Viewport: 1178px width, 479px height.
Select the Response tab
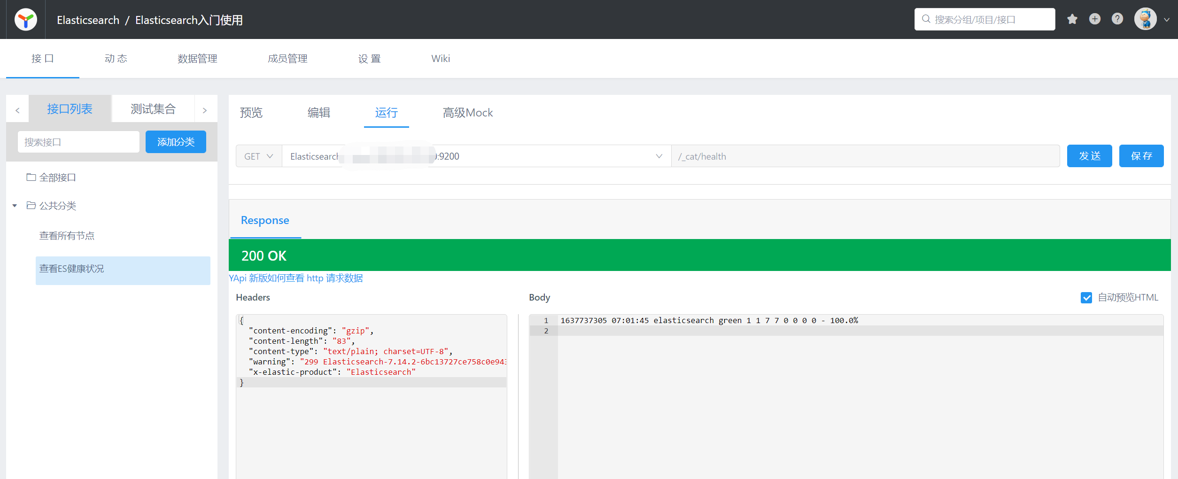265,220
